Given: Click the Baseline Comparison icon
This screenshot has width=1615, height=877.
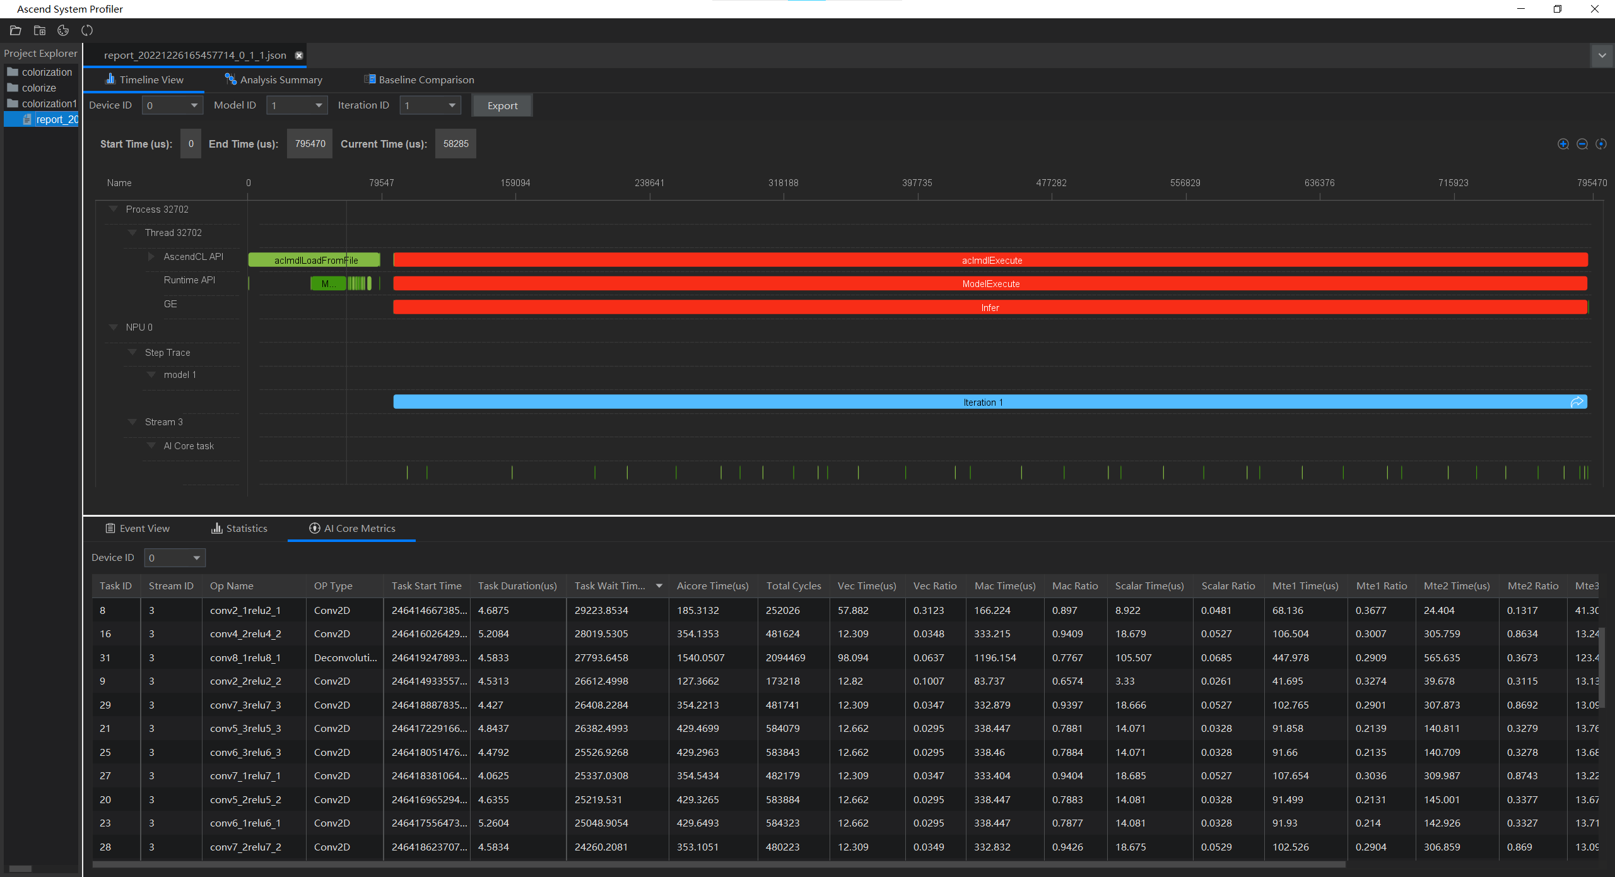Looking at the screenshot, I should 370,79.
